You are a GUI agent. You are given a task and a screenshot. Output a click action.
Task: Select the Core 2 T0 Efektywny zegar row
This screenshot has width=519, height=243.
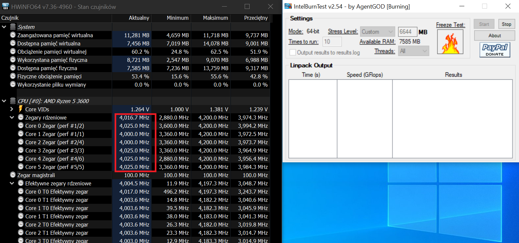point(135,225)
